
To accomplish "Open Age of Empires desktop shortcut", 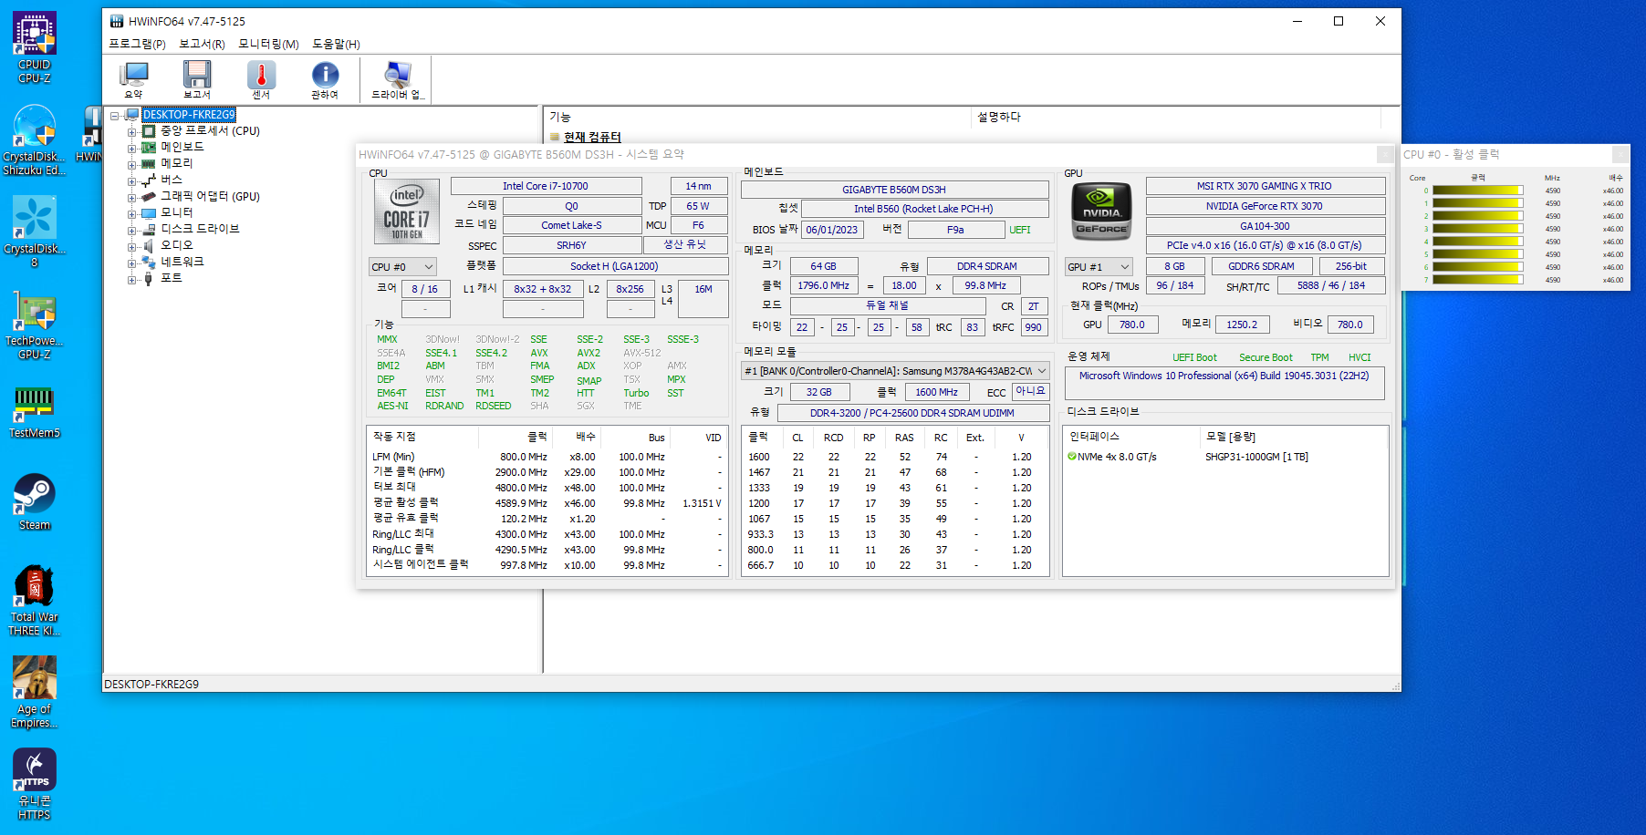I will [35, 693].
